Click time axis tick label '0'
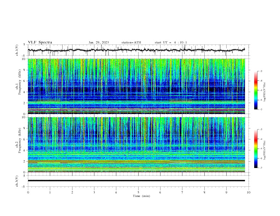The width and height of the screenshot is (280, 216). click(28, 192)
